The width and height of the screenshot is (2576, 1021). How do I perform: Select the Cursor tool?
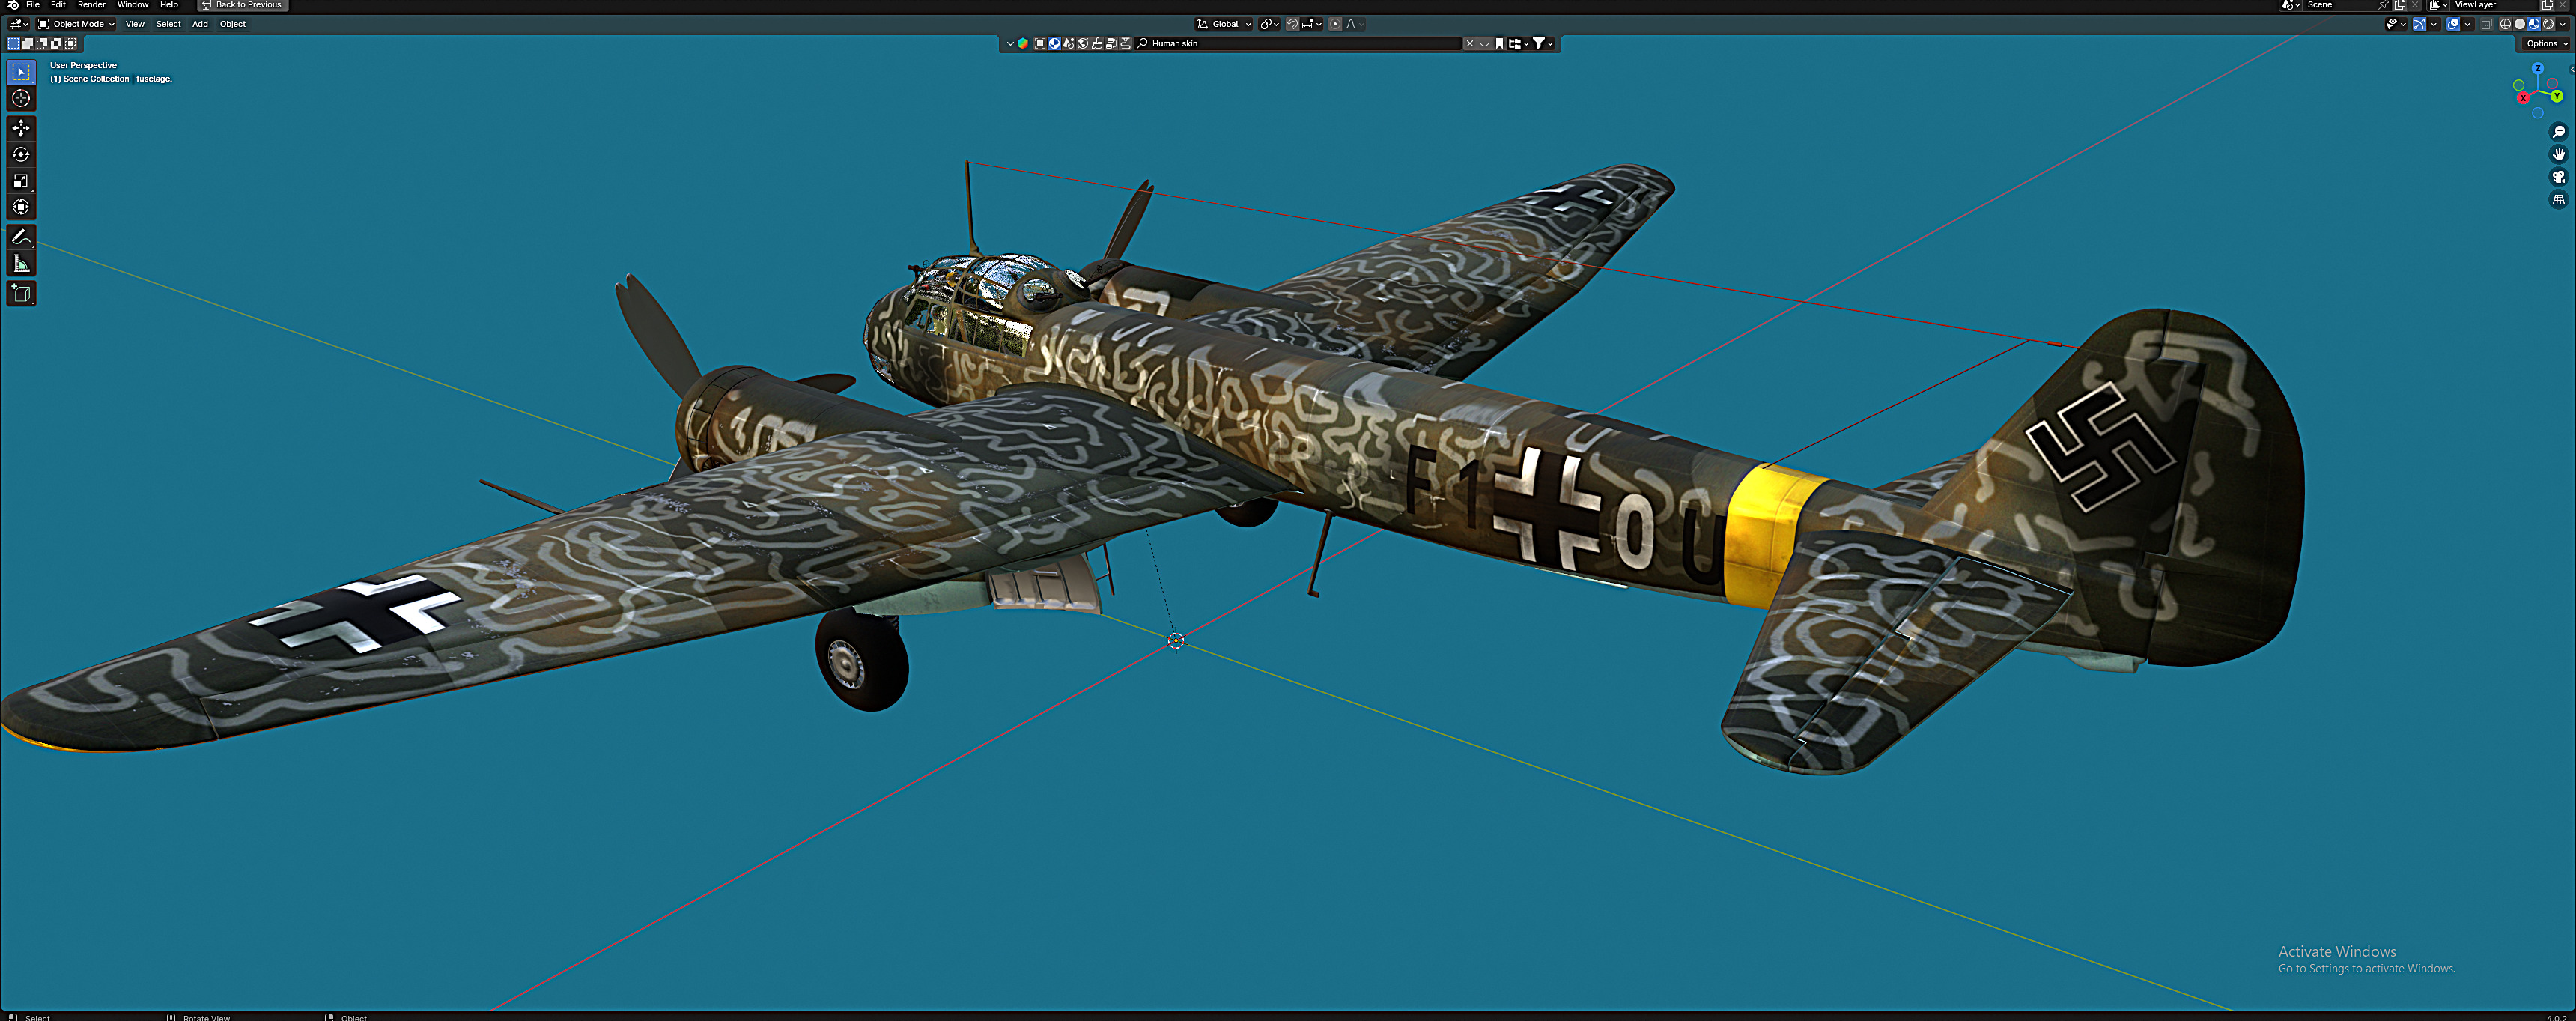[21, 98]
